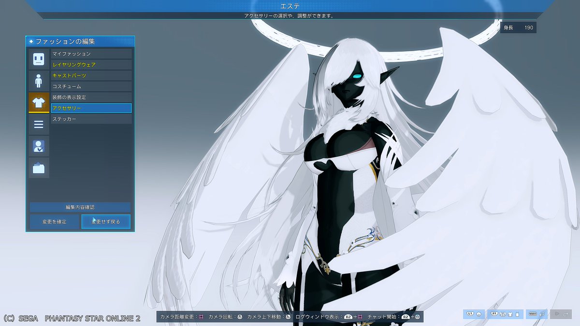Viewport: 580px width, 326px height.
Task: Open the folder data category icon
Action: (x=39, y=168)
